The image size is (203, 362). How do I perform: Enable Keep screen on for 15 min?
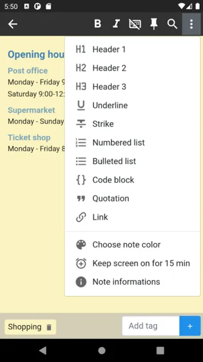point(133,263)
